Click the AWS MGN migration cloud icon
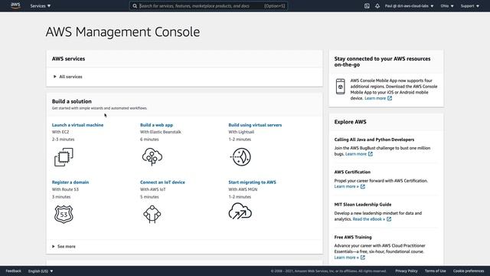 240,211
